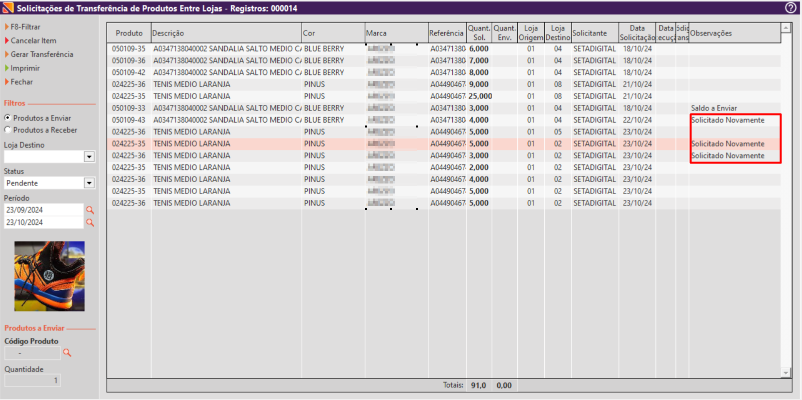This screenshot has width=802, height=400.
Task: Click date 22/10/24 cell
Action: (x=637, y=120)
